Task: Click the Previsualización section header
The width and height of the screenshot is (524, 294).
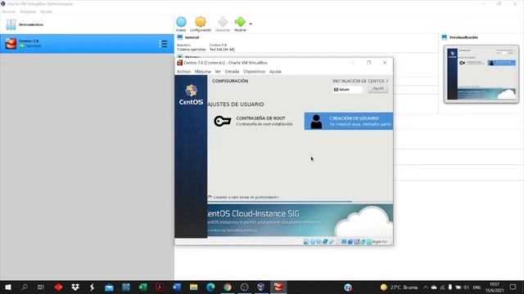Action: pos(463,38)
